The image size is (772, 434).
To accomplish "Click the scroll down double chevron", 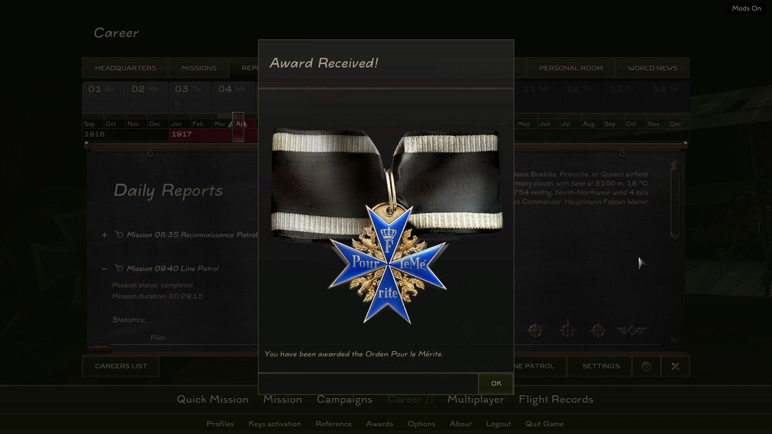I will pyautogui.click(x=675, y=340).
